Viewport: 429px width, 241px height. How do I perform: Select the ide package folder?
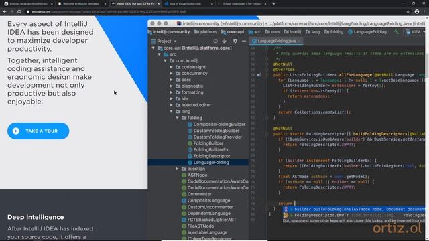pyautogui.click(x=182, y=98)
